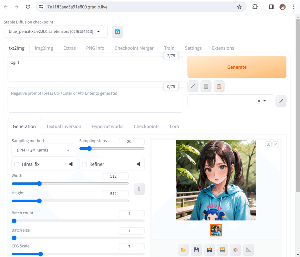
Task: Open the Chrome three-dot menu
Action: [294, 7]
